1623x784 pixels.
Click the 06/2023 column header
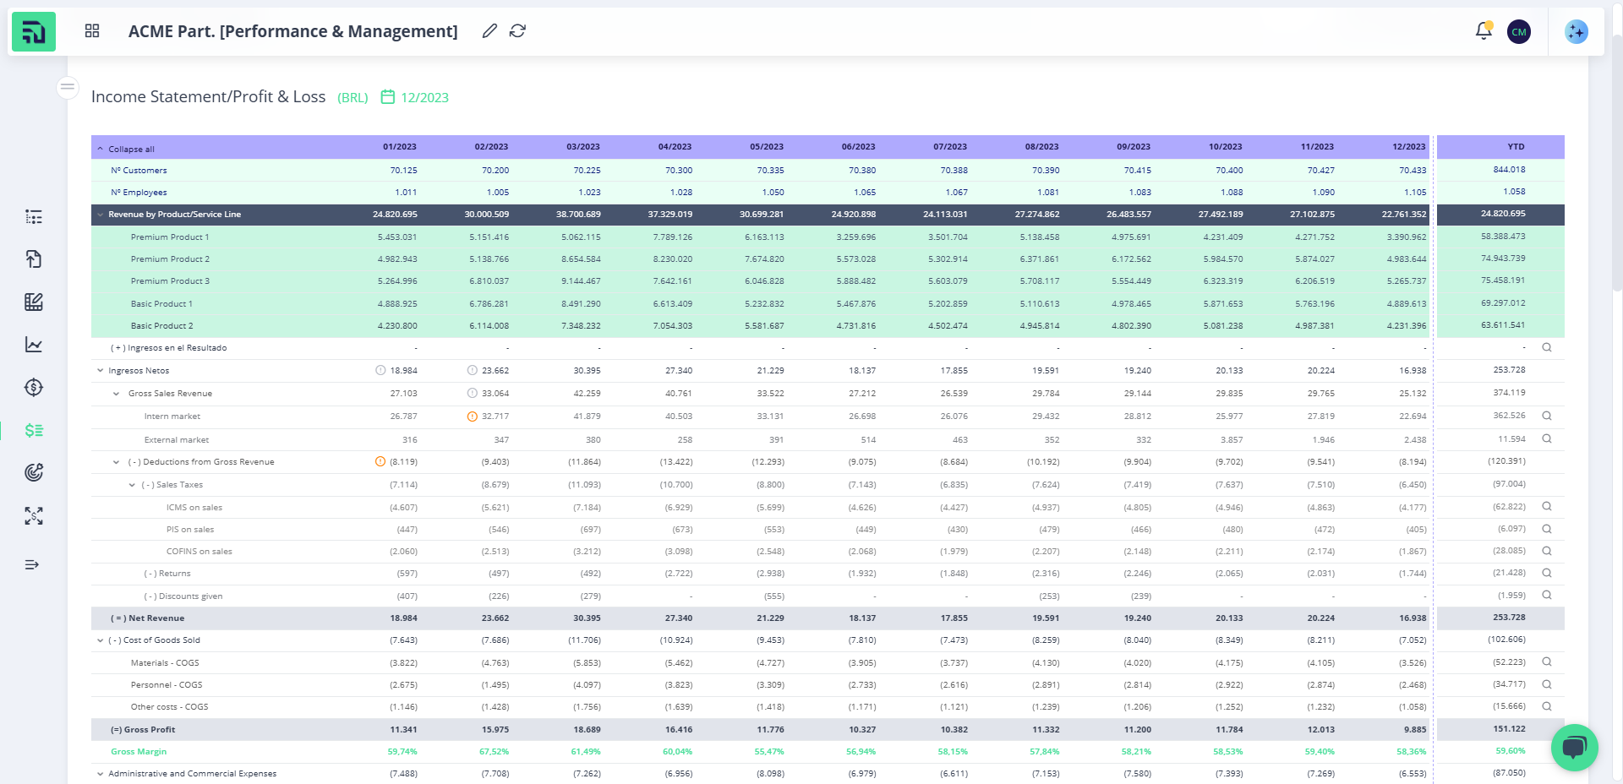[858, 147]
